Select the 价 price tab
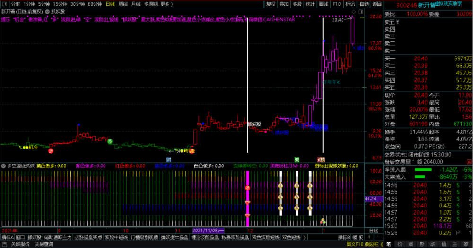This screenshot has height=248, width=473. 400,244
